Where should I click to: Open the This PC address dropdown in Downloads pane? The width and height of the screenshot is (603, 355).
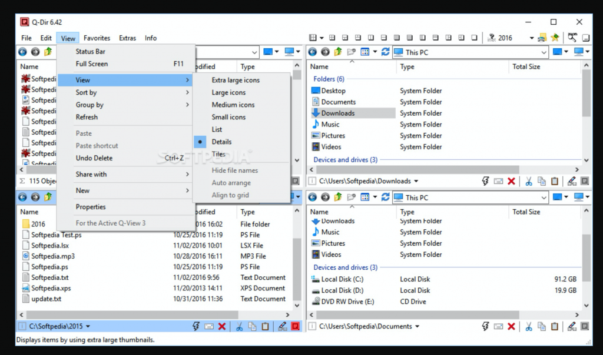pyautogui.click(x=544, y=52)
